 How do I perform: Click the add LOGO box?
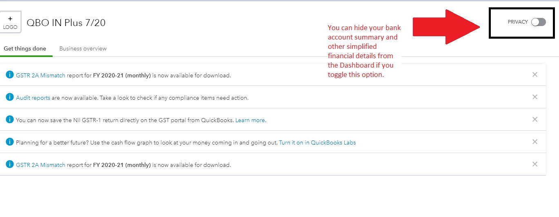coord(10,22)
